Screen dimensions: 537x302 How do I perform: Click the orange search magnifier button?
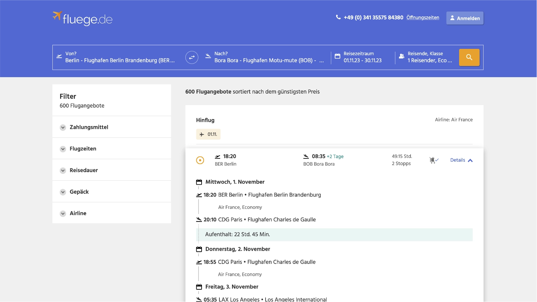[469, 57]
